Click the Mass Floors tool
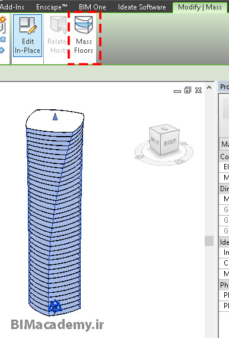 pos(84,35)
